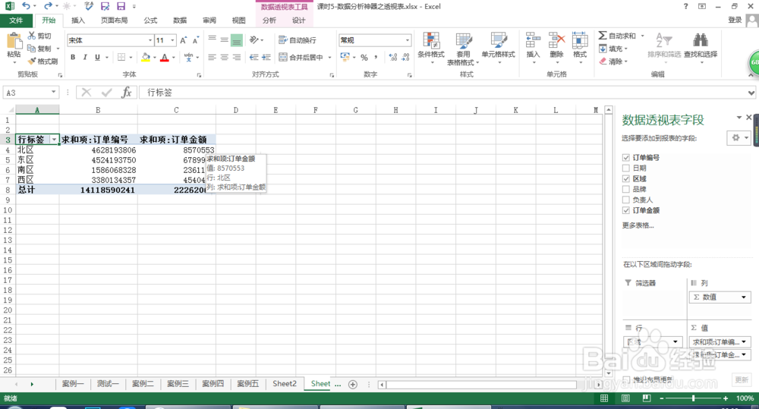The image size is (759, 409).
Task: Toggle Underline formatting
Action: click(97, 57)
